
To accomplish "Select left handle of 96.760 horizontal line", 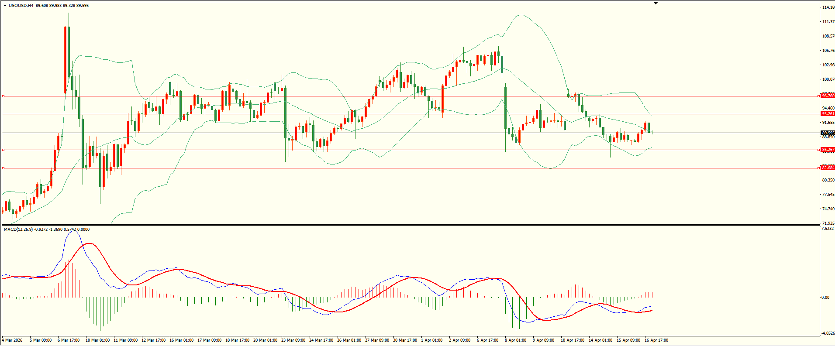I will tap(3, 96).
